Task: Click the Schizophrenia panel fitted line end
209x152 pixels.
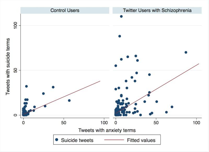Action: pos(199,64)
